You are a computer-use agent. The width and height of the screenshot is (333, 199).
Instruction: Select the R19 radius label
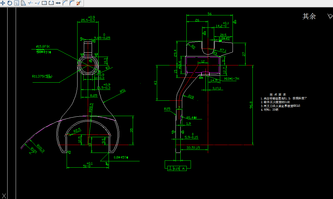coord(191,96)
